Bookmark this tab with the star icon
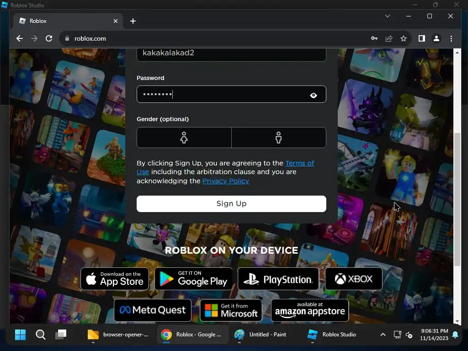The image size is (468, 351). click(x=404, y=38)
